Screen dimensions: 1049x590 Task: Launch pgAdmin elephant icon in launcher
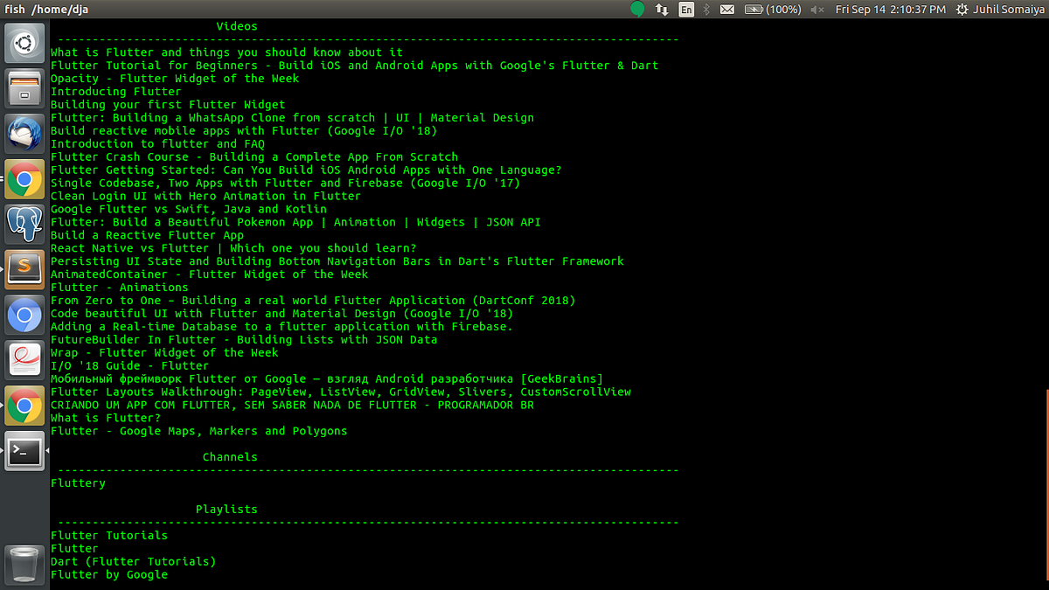(x=24, y=225)
